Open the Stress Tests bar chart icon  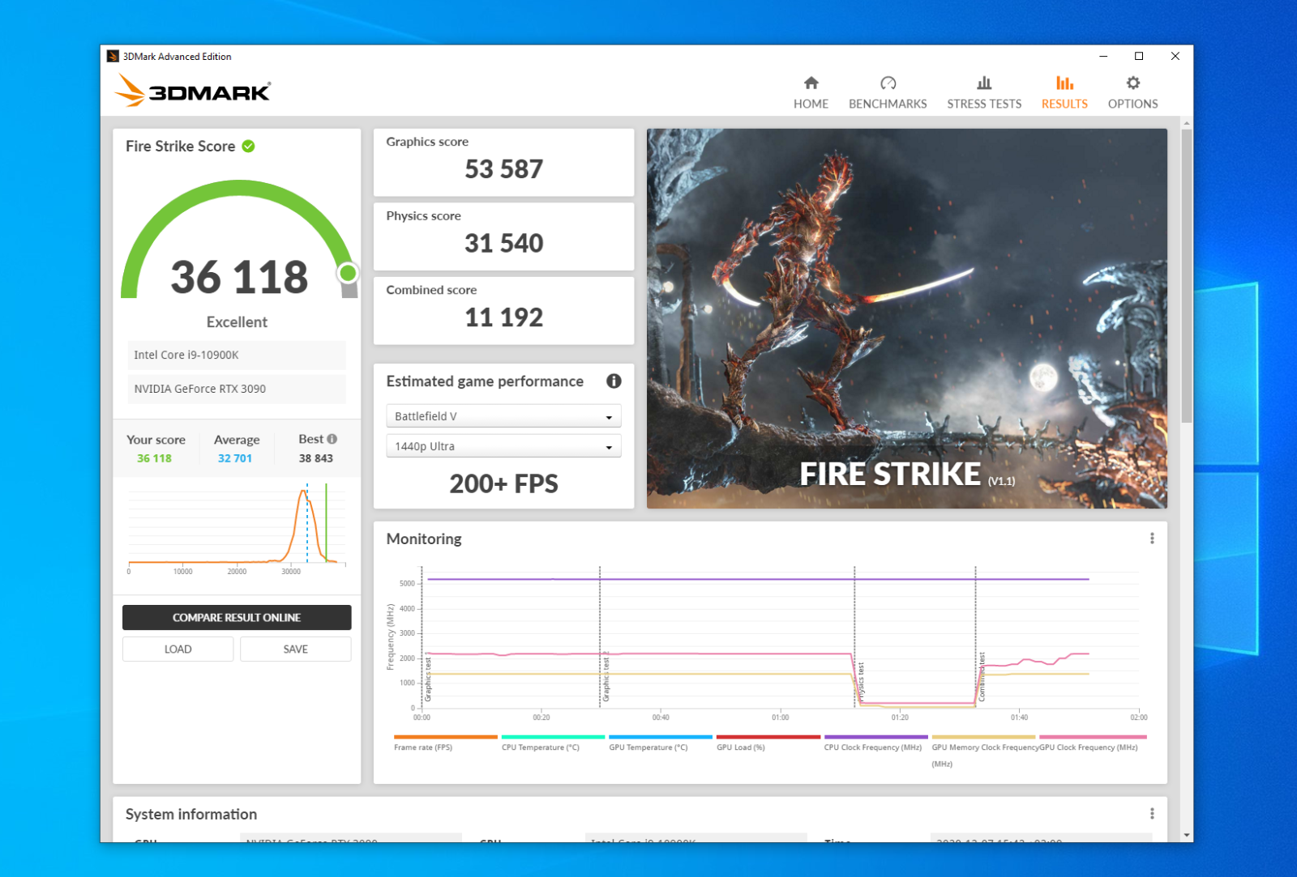pos(984,83)
